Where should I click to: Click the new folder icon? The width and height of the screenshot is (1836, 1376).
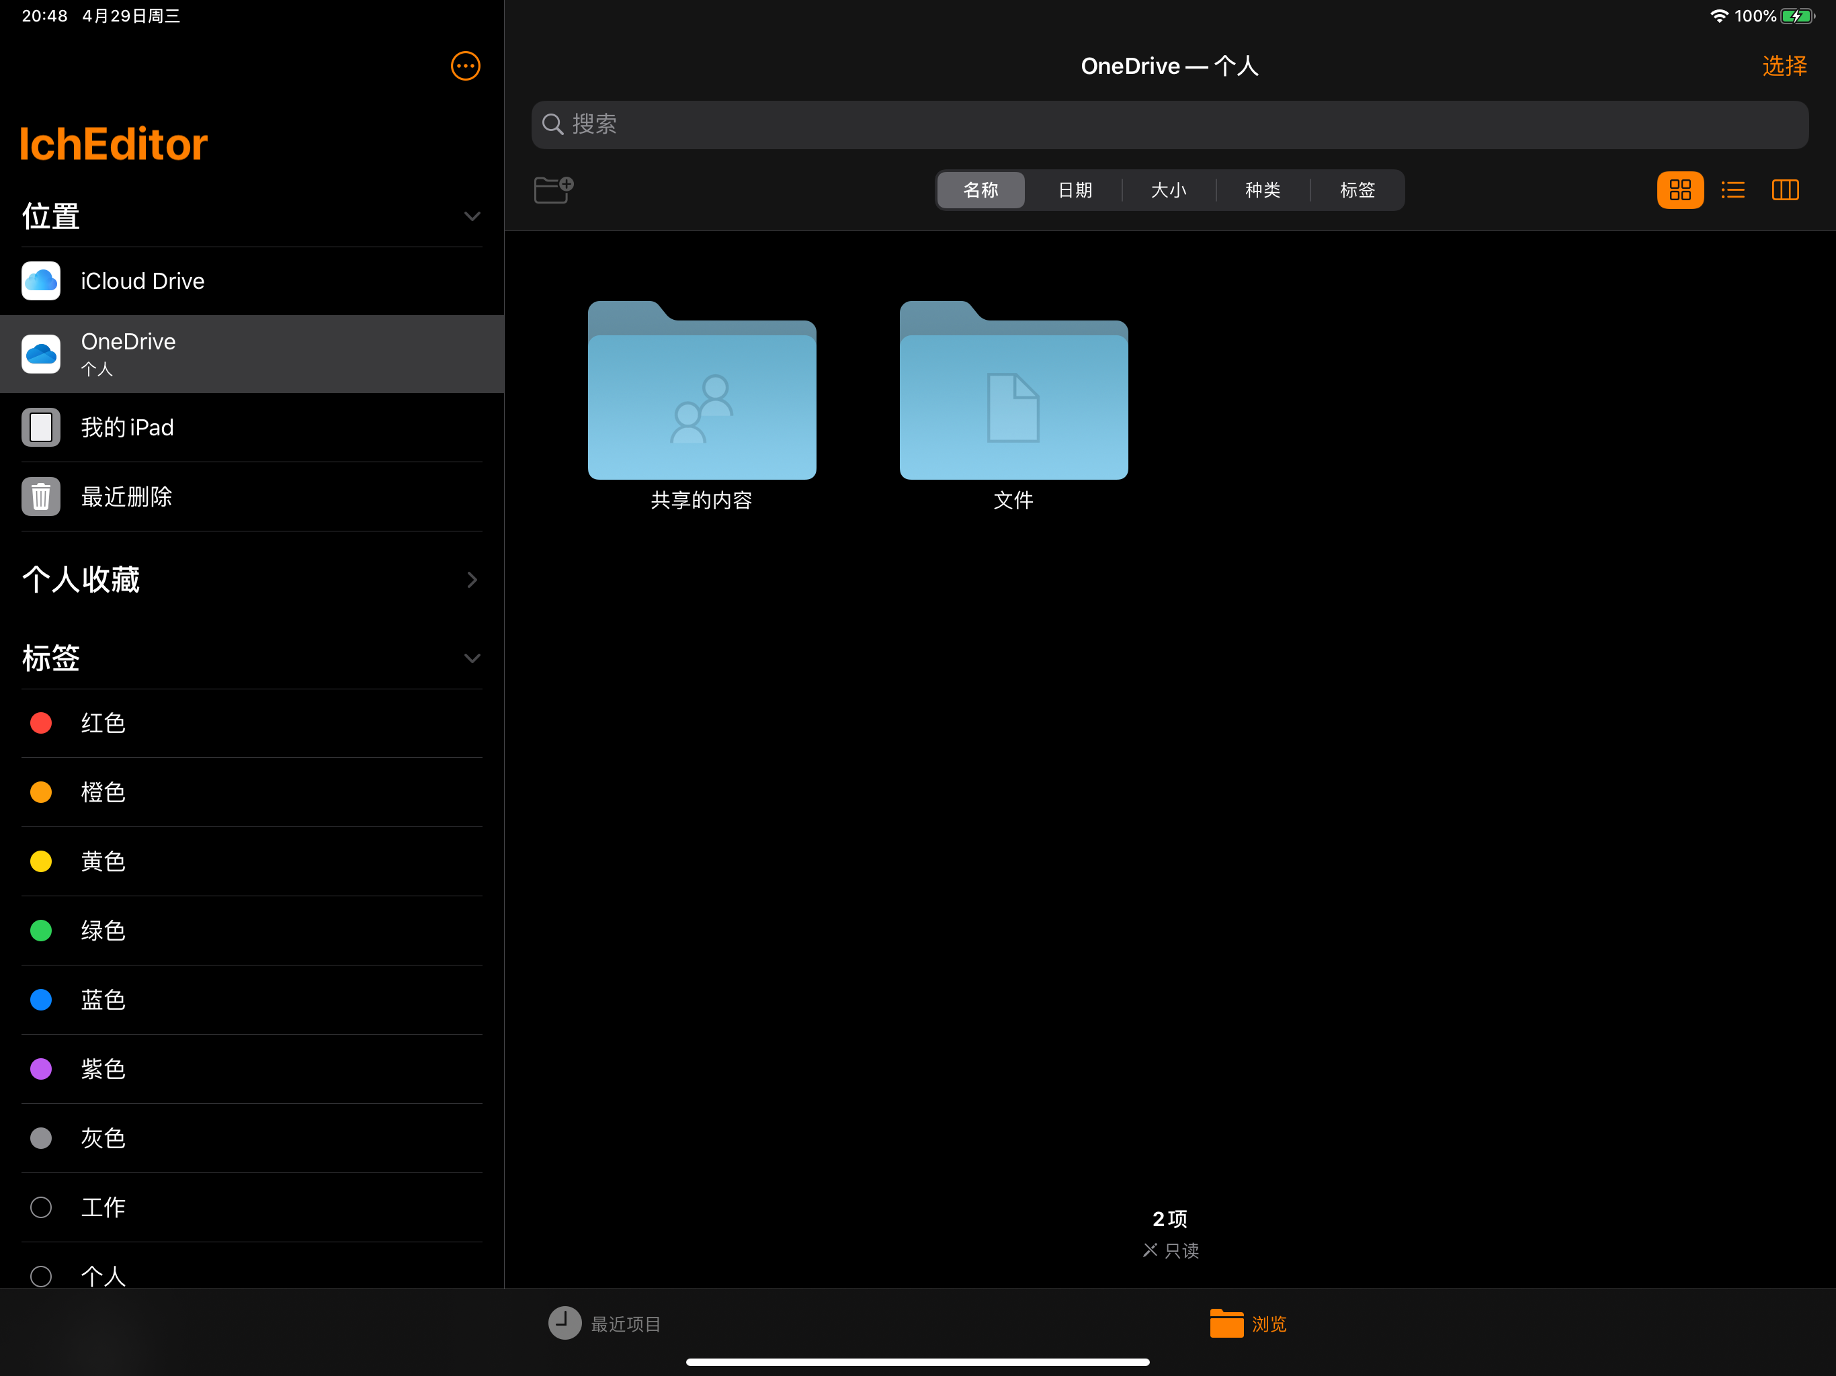[x=553, y=190]
